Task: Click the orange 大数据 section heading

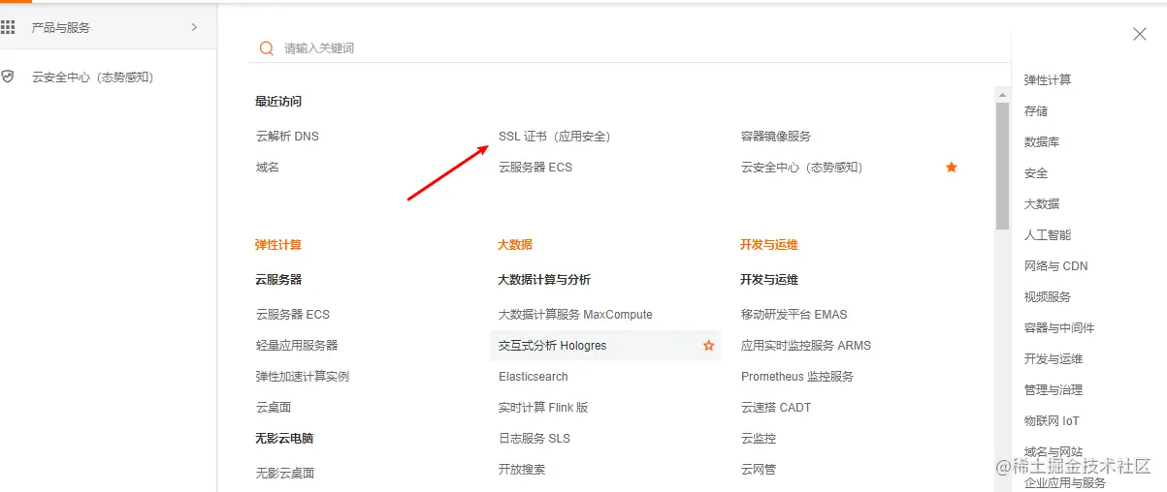Action: click(x=515, y=245)
